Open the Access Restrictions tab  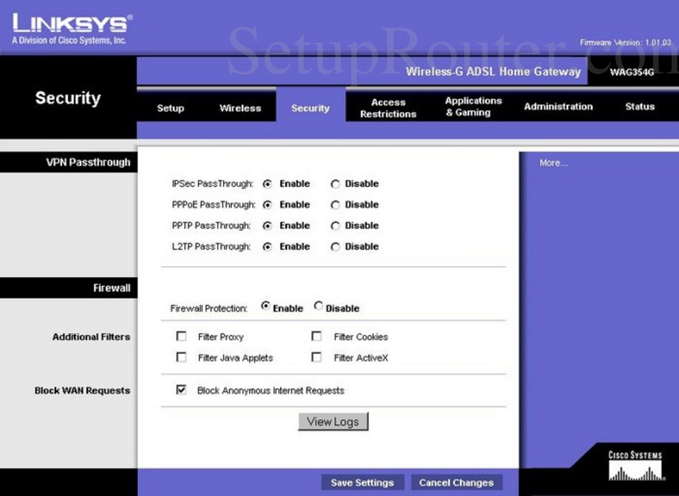tap(388, 108)
